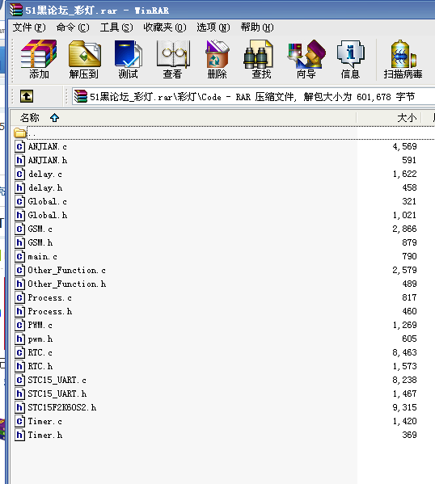This screenshot has width=435, height=484.
Task: Select the file name Other_Function.c
Action: click(67, 270)
